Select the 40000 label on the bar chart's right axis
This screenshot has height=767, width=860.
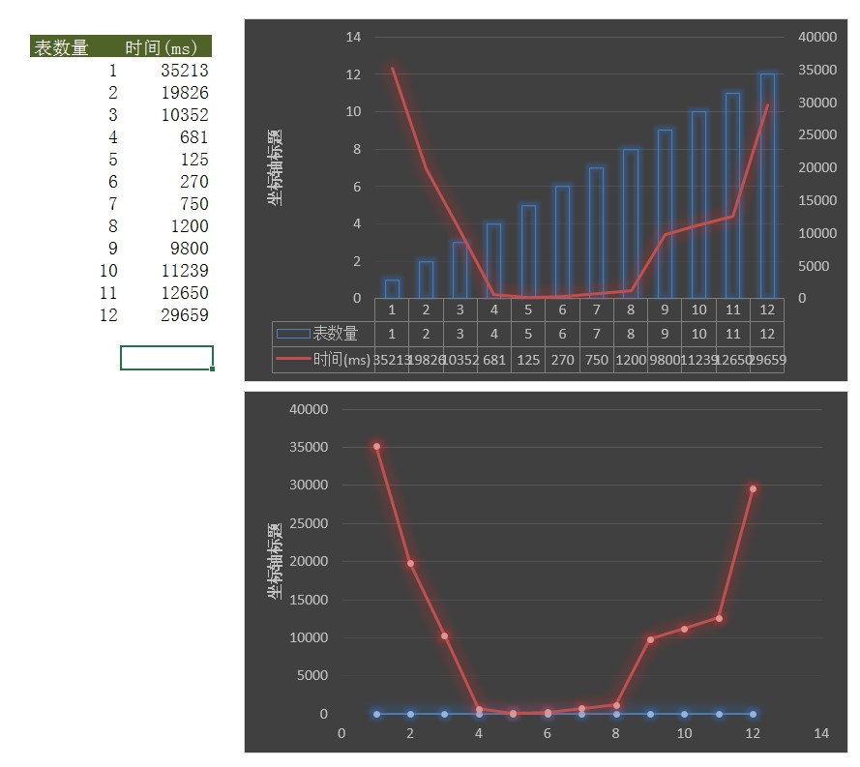coord(816,37)
